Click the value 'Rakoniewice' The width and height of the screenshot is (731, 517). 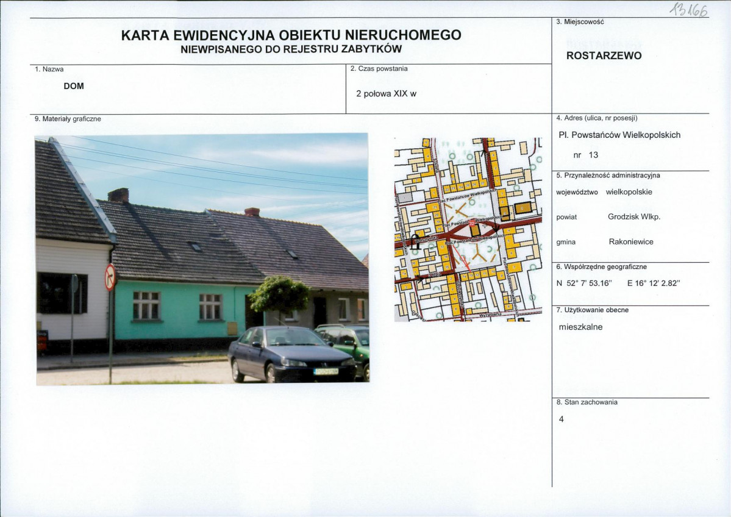point(631,242)
